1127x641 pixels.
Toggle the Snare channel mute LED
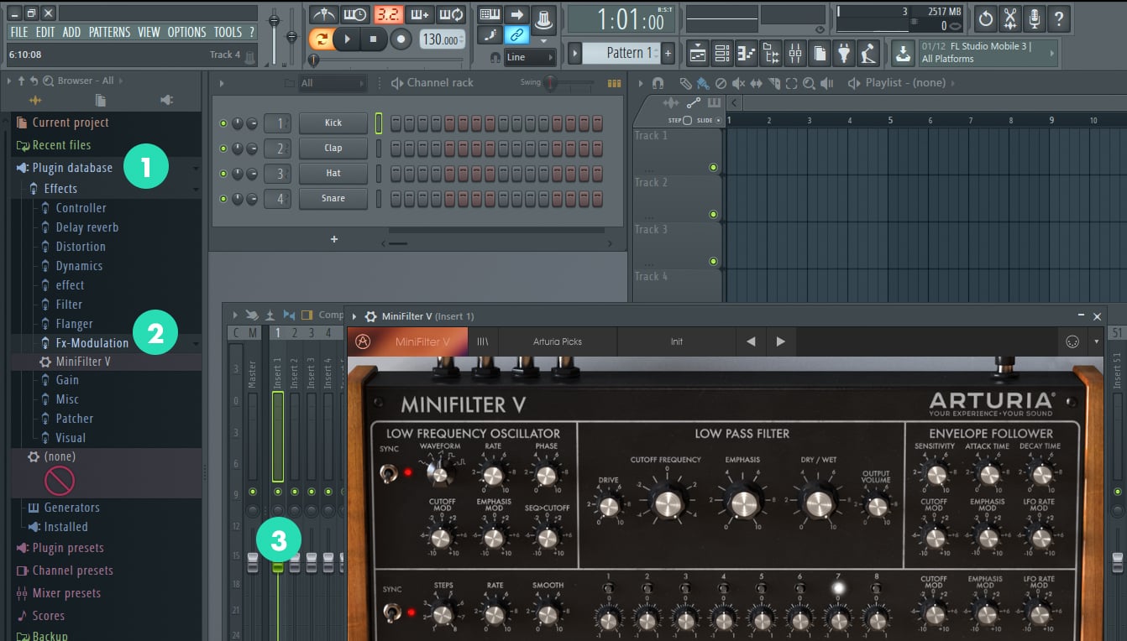(x=223, y=199)
